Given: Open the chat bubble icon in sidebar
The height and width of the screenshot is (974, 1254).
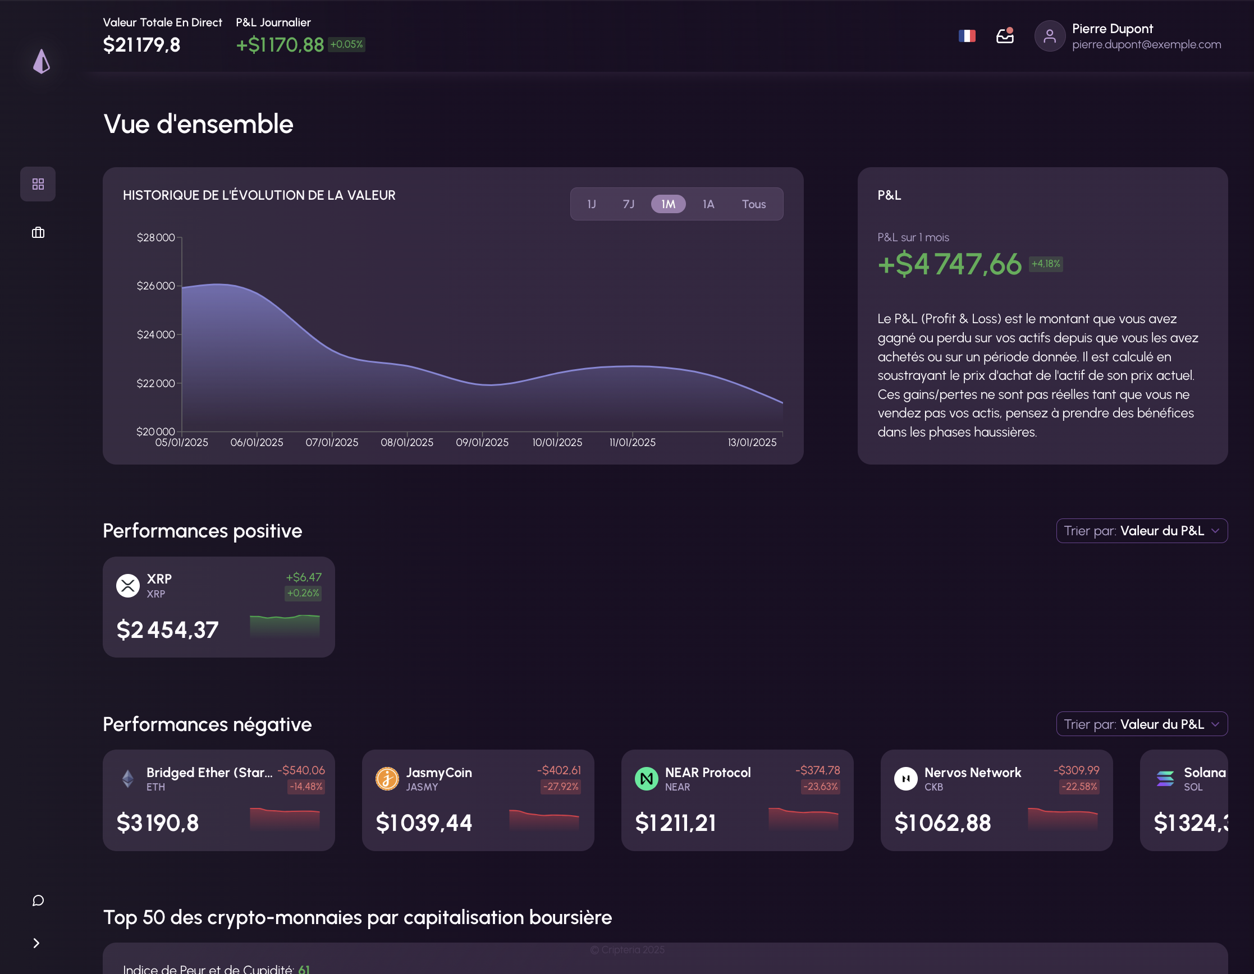Looking at the screenshot, I should click(38, 900).
